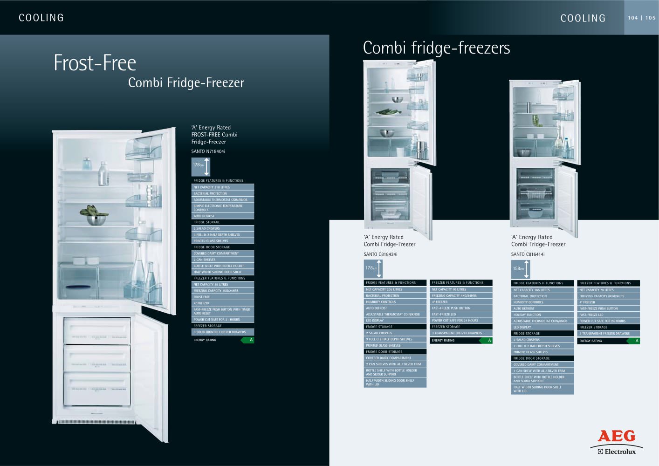The image size is (659, 466).
Task: Click the 'NET CAPACITY 165 LITRES' row
Action: tap(542, 290)
